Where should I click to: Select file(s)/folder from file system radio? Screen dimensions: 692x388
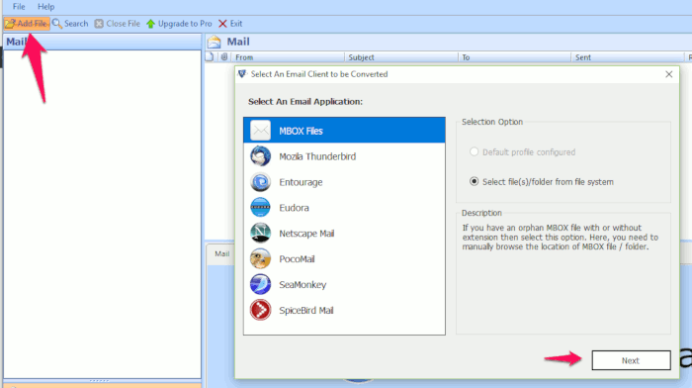(474, 181)
